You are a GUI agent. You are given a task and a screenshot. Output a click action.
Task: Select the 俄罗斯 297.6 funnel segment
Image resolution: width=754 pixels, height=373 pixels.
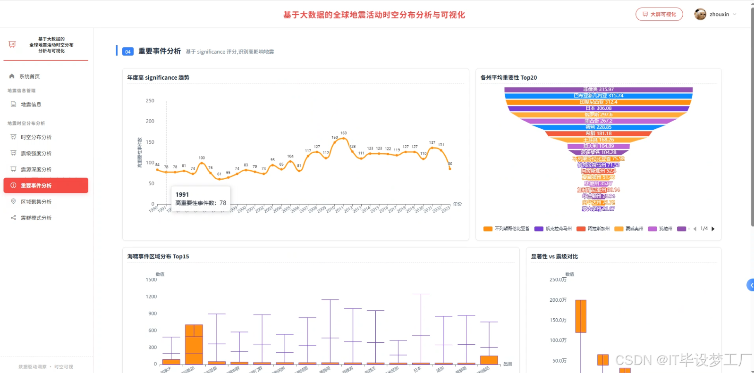598,115
